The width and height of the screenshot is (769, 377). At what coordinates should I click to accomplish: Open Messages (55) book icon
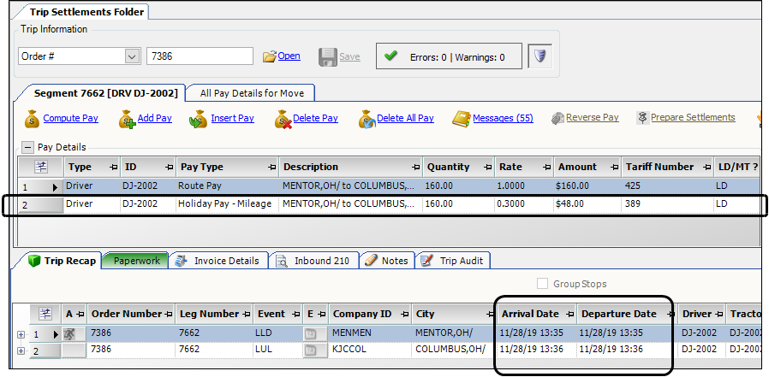point(462,118)
